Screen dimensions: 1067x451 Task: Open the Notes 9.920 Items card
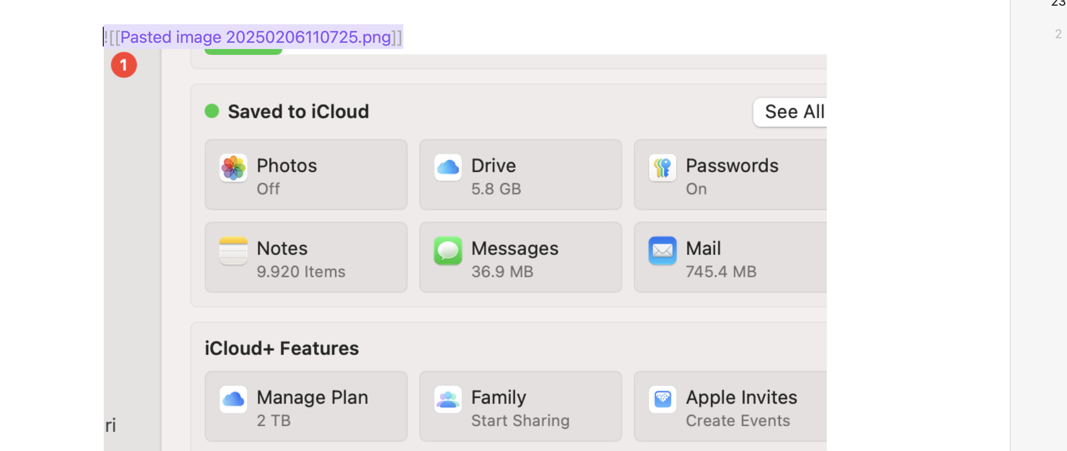point(306,257)
